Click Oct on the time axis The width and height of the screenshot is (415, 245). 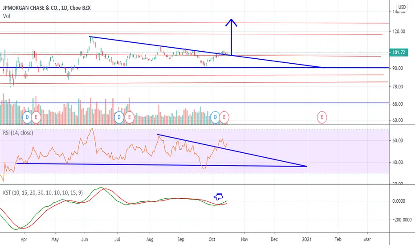pos(212,240)
